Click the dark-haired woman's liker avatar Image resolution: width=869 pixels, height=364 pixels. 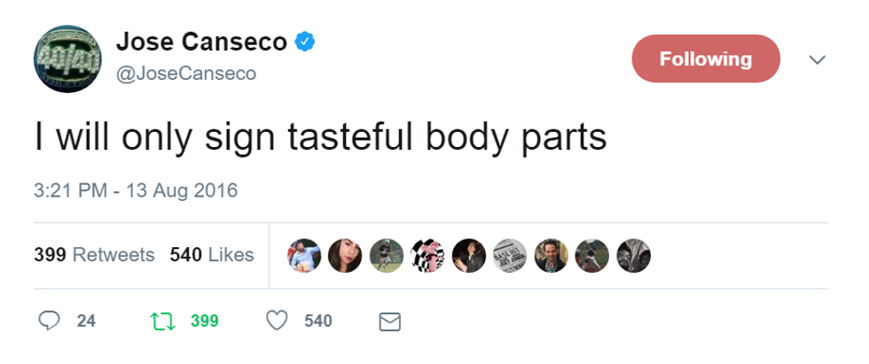345,255
